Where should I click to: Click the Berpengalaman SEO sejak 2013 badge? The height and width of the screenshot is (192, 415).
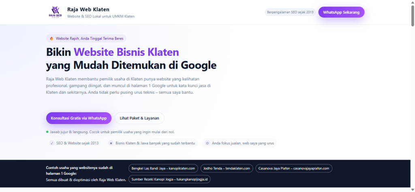(290, 12)
